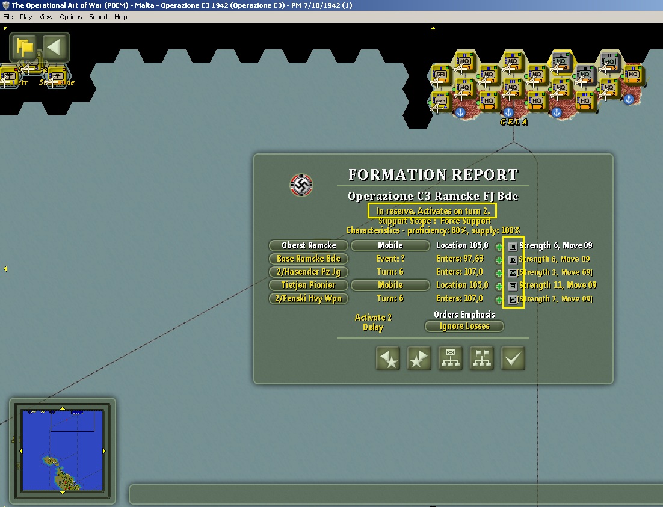The height and width of the screenshot is (507, 663).
Task: Click the map's top edge yellow scroll arrow
Action: coord(433,28)
